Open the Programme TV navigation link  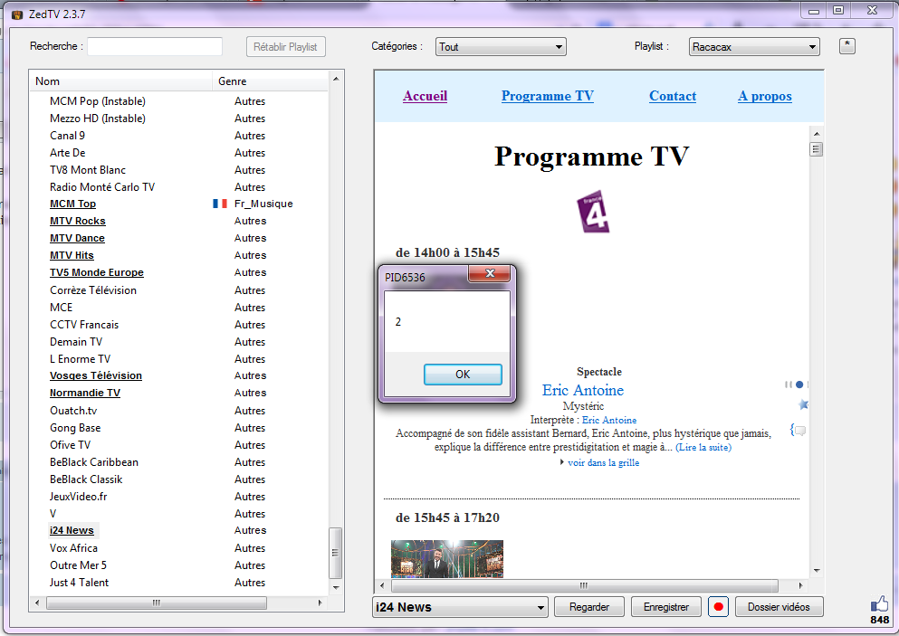(x=547, y=96)
